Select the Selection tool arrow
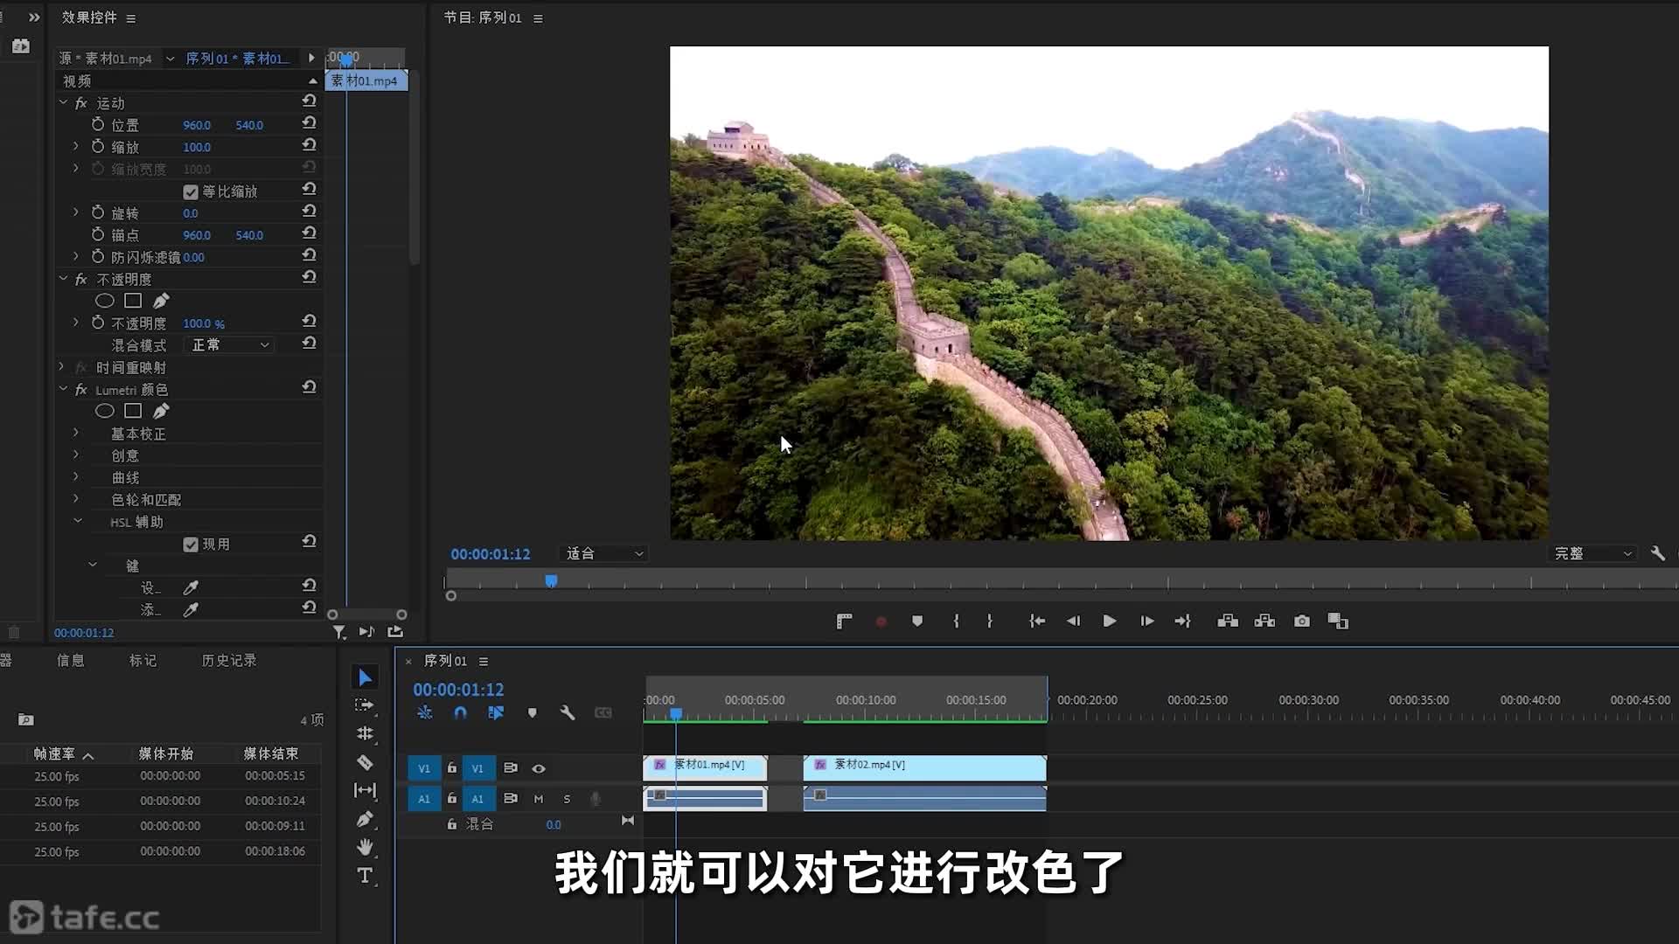Viewport: 1679px width, 944px height. 365,677
